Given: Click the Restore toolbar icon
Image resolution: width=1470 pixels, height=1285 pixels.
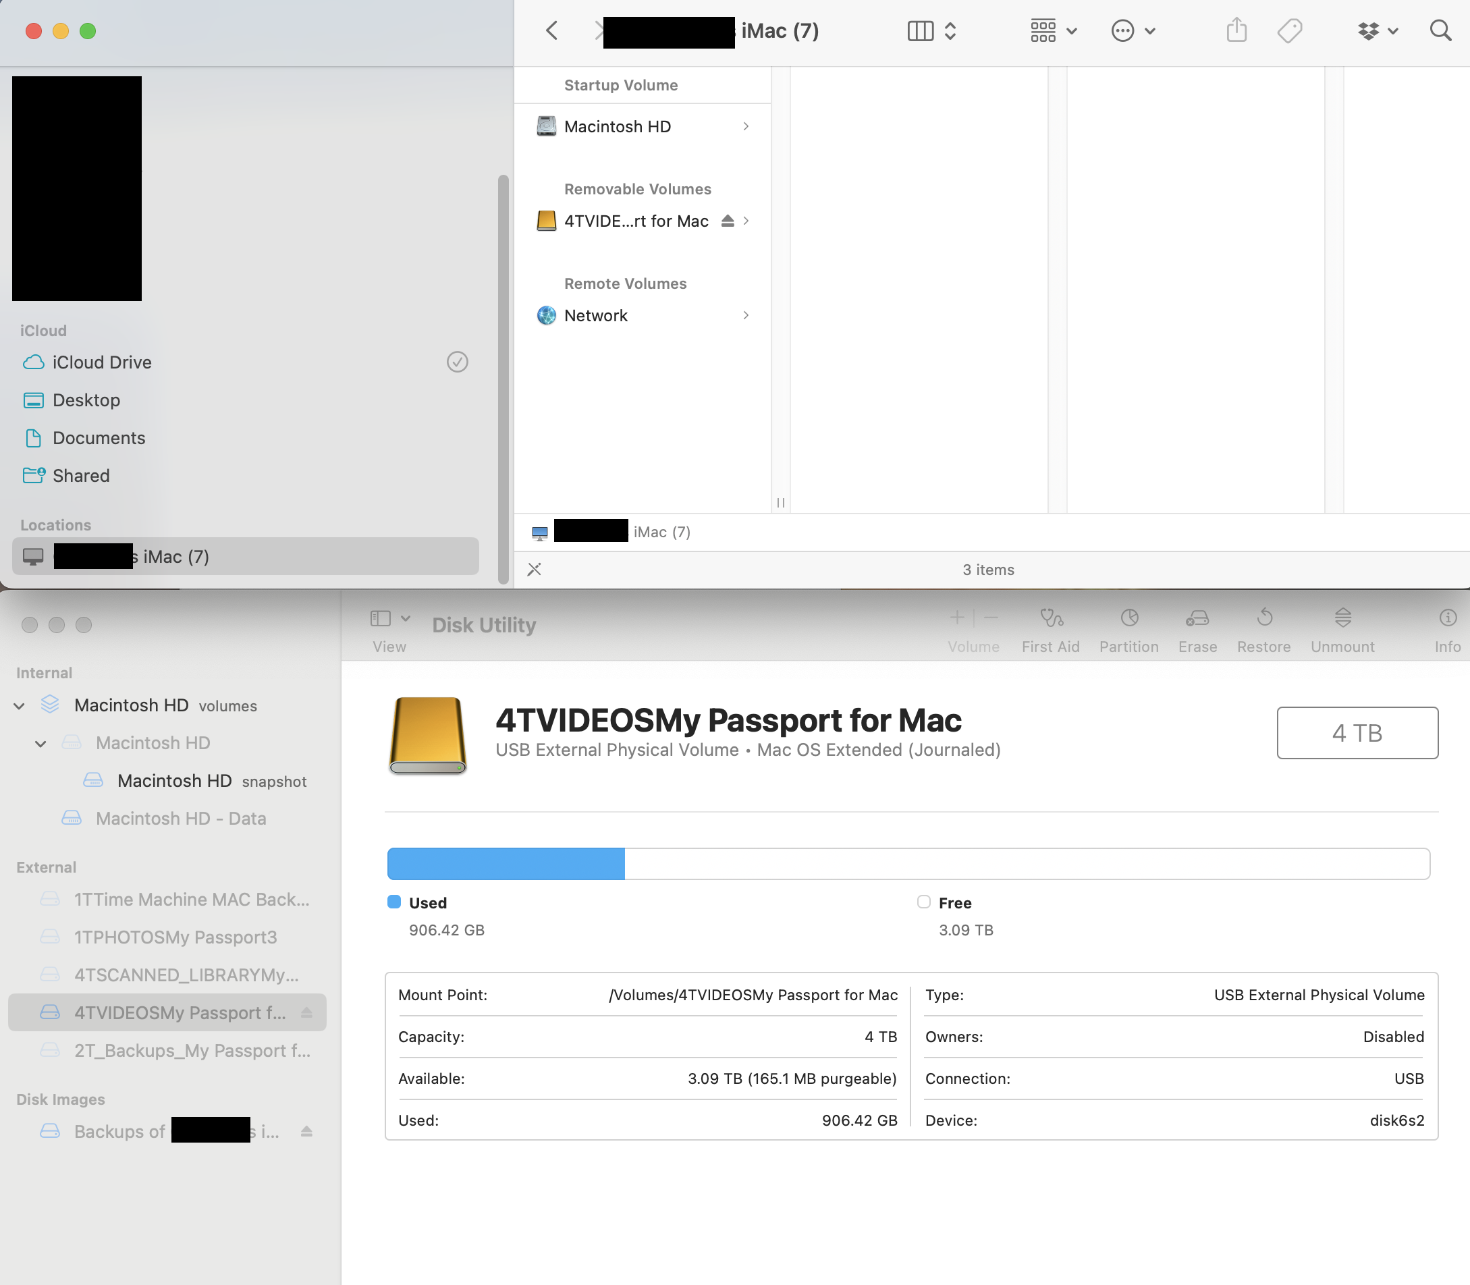Looking at the screenshot, I should [1263, 618].
